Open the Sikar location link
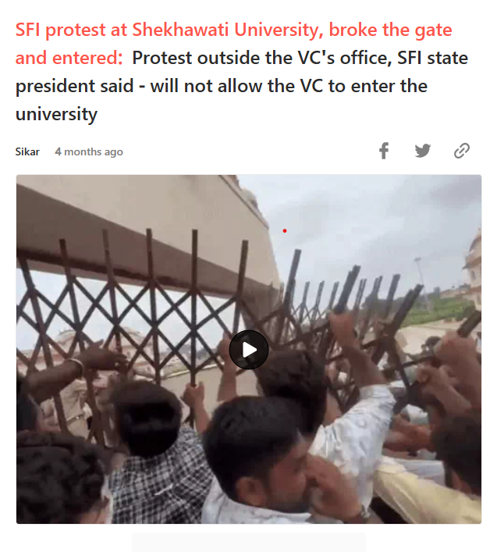This screenshot has width=497, height=552. (27, 151)
